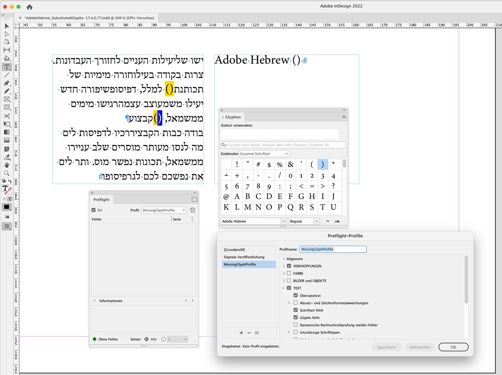Image resolution: width=502 pixels, height=375 pixels.
Task: Select the Note tool
Action: tap(7, 149)
